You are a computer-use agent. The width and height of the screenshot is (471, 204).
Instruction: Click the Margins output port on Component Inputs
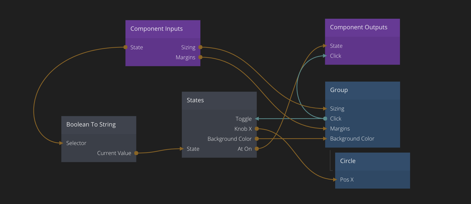tap(200, 57)
